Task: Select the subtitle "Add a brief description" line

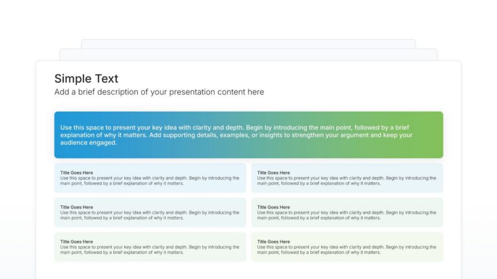Action: (x=159, y=92)
